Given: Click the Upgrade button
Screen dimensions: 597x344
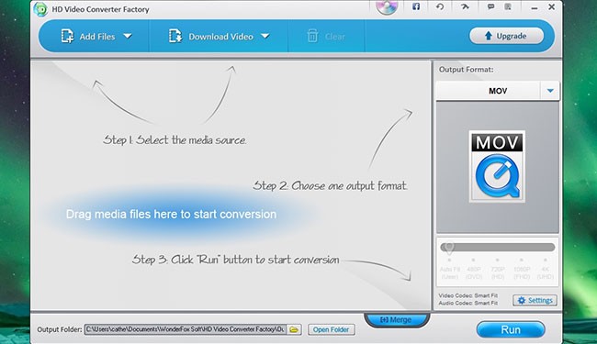Looking at the screenshot, I should tap(506, 36).
